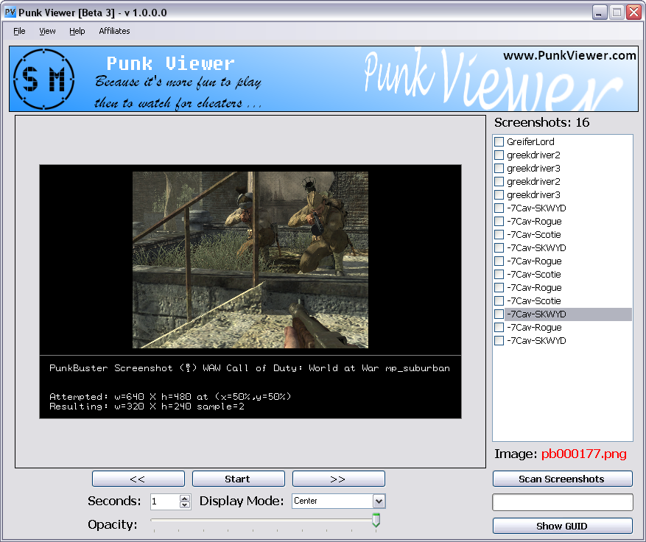Image resolution: width=646 pixels, height=542 pixels.
Task: Check the last -7Cav-SKWYD checkbox in list
Action: pyautogui.click(x=499, y=341)
